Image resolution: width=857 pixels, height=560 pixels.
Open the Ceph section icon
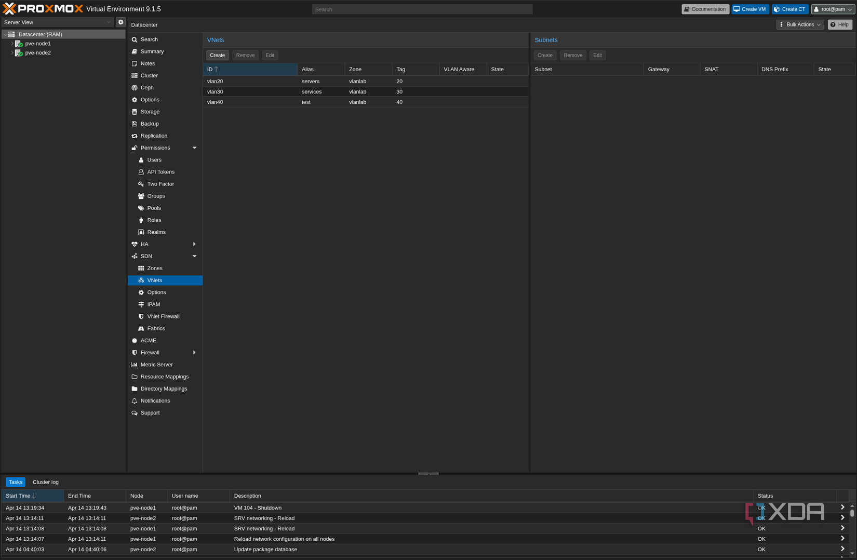[x=135, y=88]
